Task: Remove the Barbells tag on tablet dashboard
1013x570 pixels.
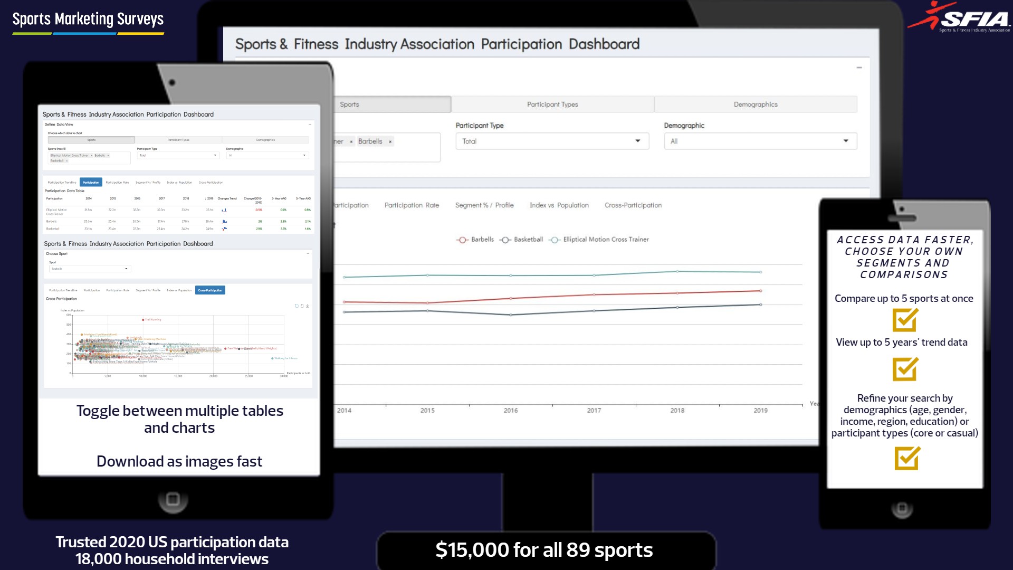Action: click(108, 156)
